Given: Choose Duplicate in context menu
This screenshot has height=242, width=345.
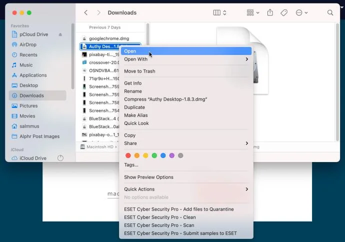Looking at the screenshot, I should tap(186, 107).
